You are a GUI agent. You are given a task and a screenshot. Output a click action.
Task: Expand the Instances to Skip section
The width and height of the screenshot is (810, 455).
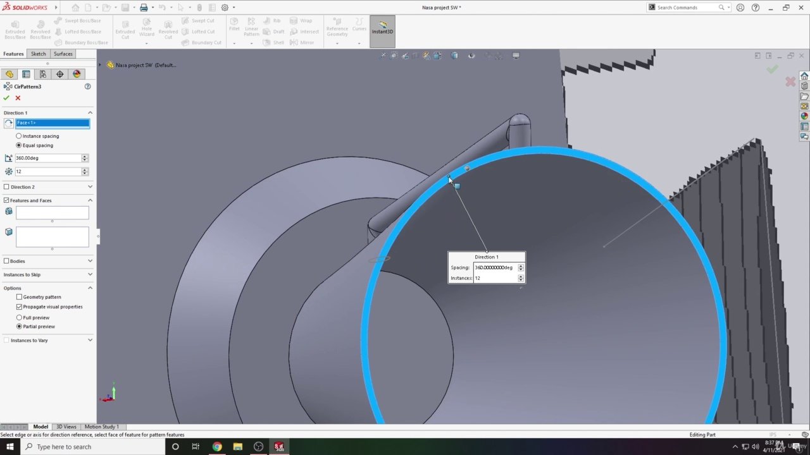coord(89,274)
